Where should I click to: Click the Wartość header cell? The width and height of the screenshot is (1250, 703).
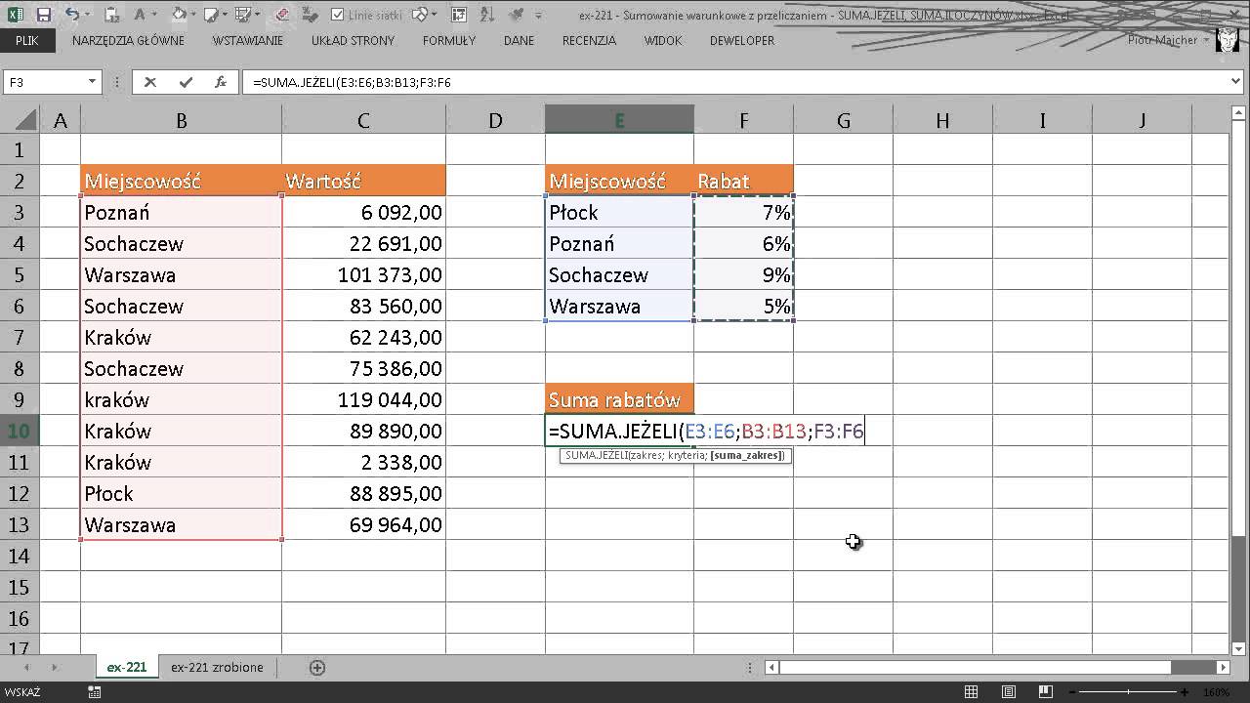coord(363,181)
